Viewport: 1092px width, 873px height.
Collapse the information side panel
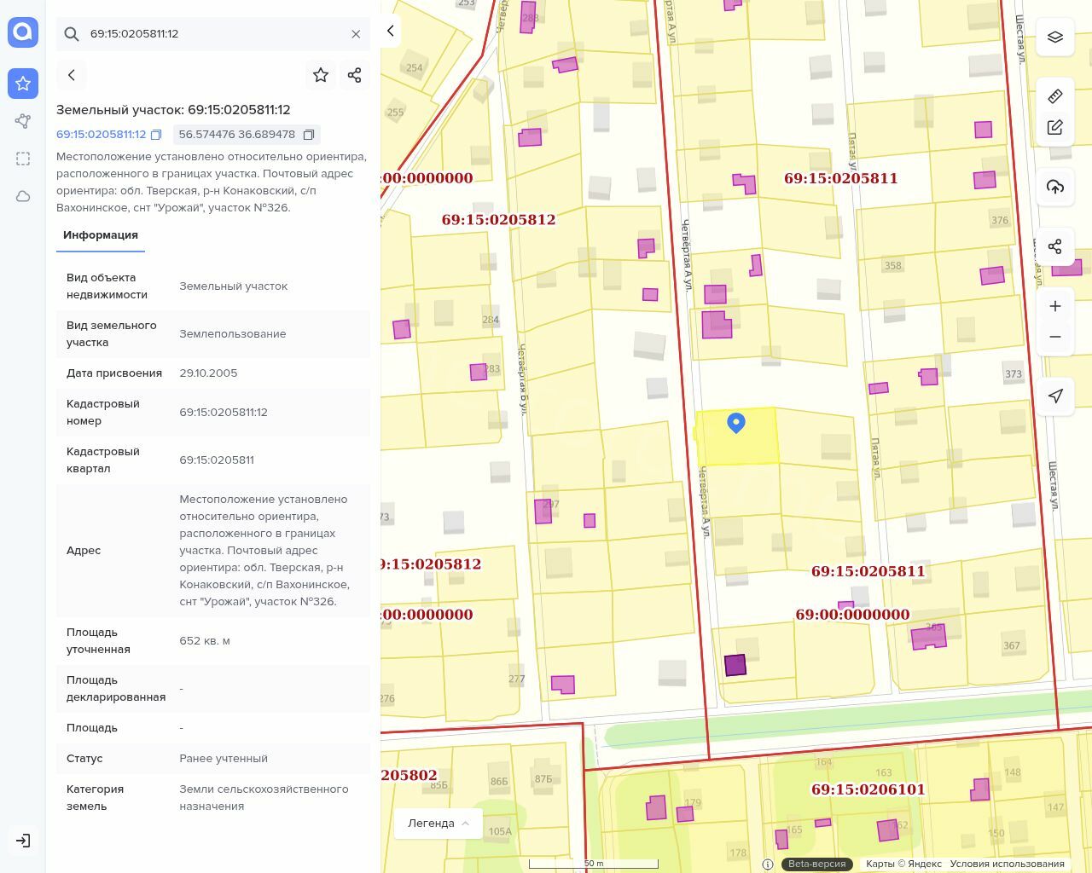pos(391,32)
